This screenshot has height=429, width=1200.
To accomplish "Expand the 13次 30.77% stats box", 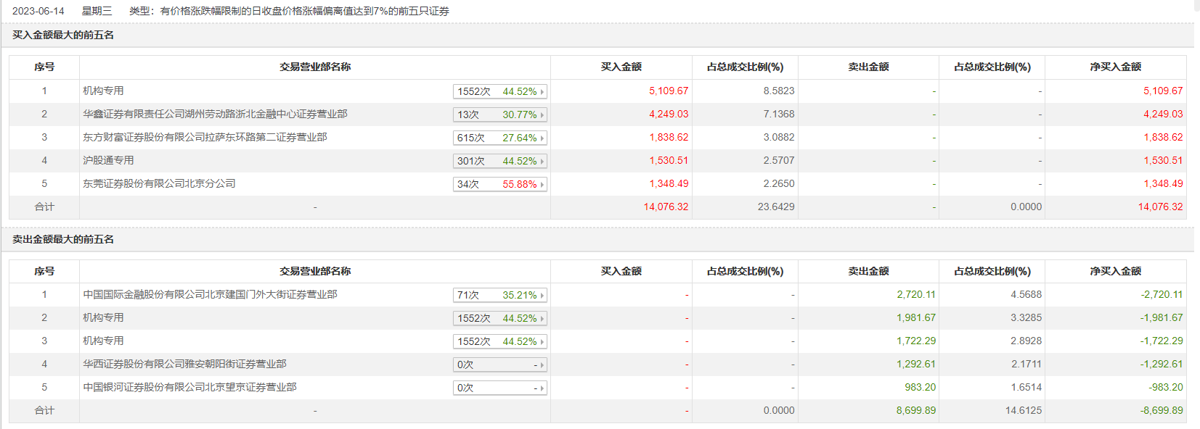I will [x=499, y=114].
